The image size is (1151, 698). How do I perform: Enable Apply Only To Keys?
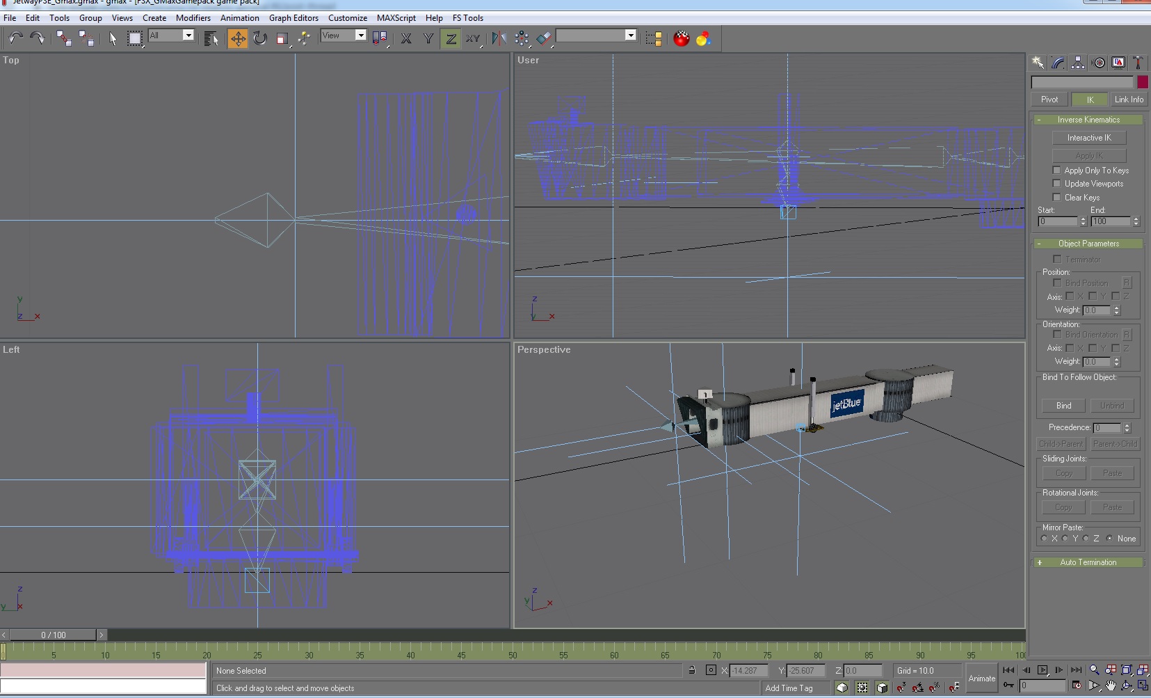point(1058,170)
